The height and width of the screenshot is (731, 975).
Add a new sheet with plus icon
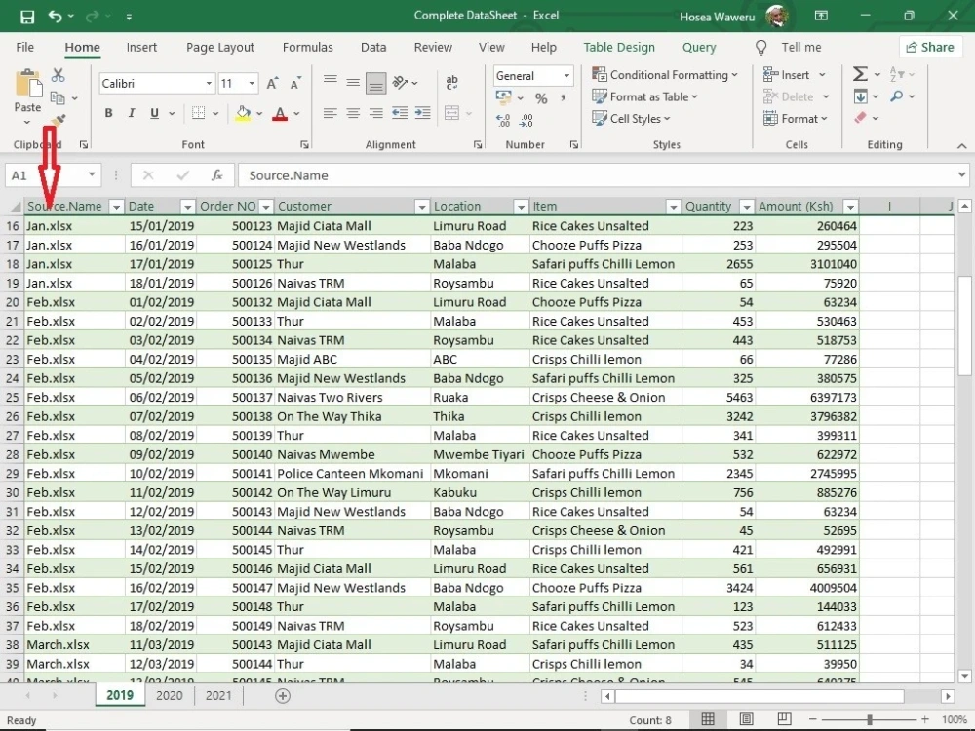(x=283, y=696)
